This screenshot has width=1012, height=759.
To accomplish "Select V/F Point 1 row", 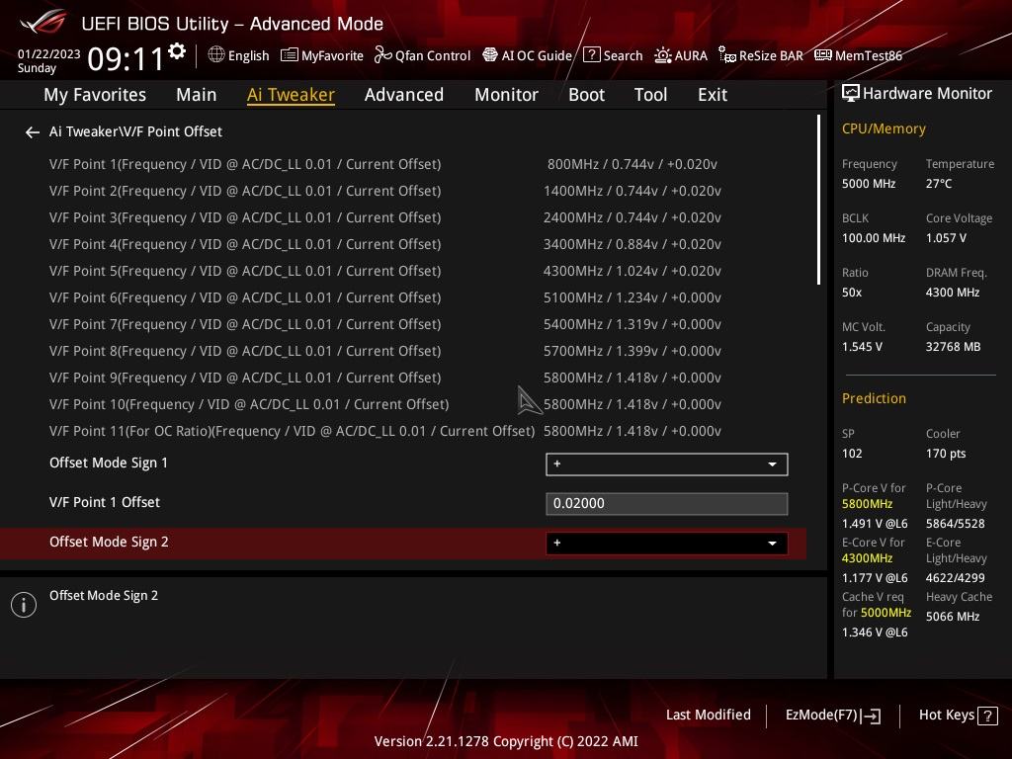I will point(403,165).
